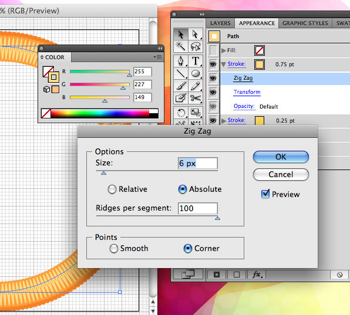This screenshot has height=315, width=350.
Task: Select the Rotate tool
Action: pos(181,113)
